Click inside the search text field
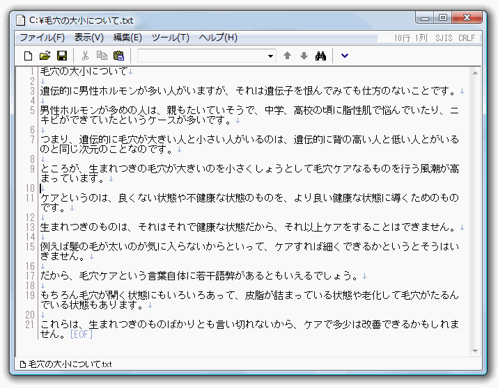 point(202,56)
